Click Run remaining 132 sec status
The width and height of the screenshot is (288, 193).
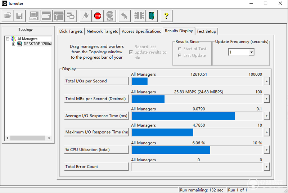[x=202, y=190]
